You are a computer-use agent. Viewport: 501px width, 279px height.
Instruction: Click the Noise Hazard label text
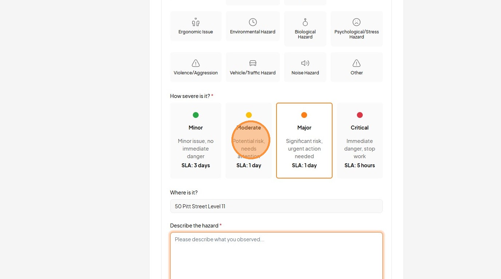(305, 73)
